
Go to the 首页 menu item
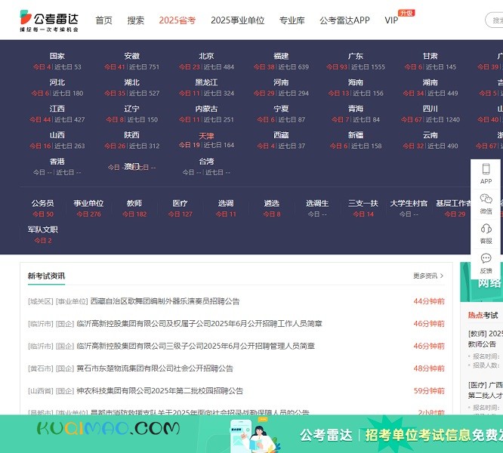point(104,20)
